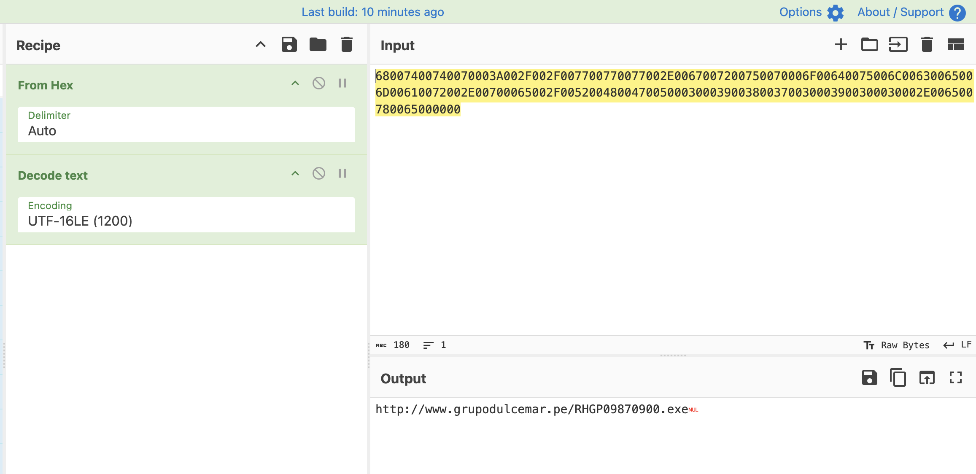Copy raw output to clipboard
The width and height of the screenshot is (976, 474).
(898, 378)
